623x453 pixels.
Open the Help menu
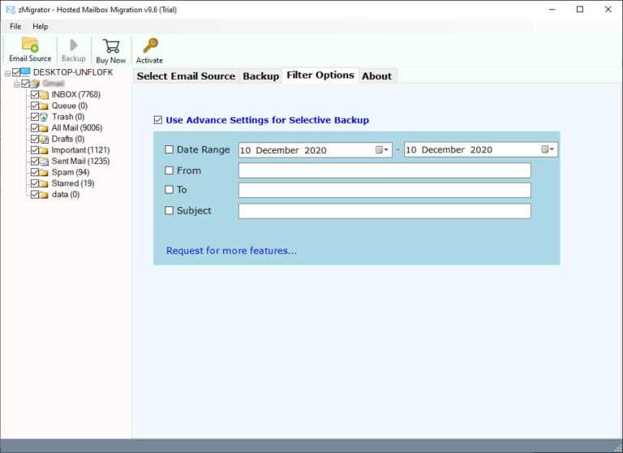[40, 27]
